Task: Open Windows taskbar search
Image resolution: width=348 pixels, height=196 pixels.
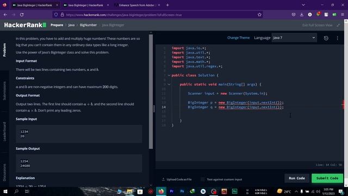Action: pyautogui.click(x=16, y=191)
